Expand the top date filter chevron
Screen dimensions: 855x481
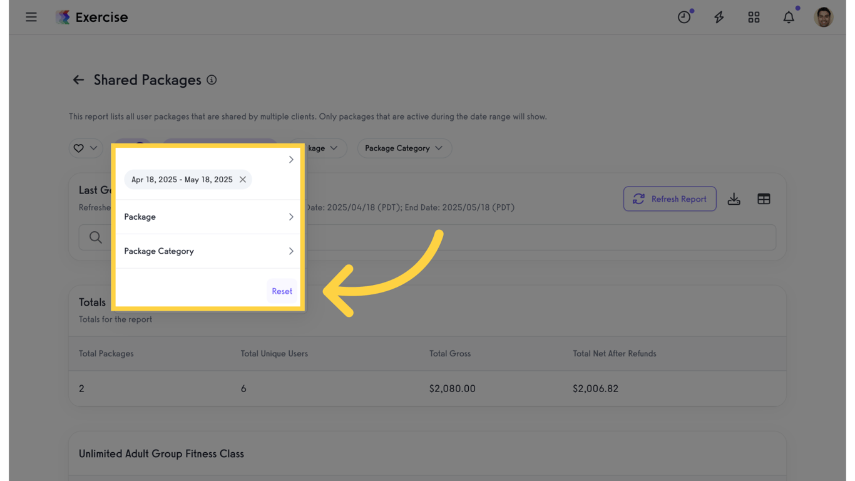291,160
